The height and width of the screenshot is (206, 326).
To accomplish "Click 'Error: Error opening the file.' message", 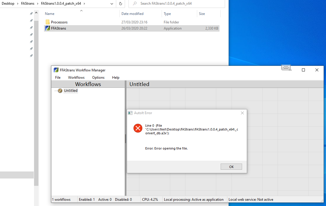I will 166,148.
